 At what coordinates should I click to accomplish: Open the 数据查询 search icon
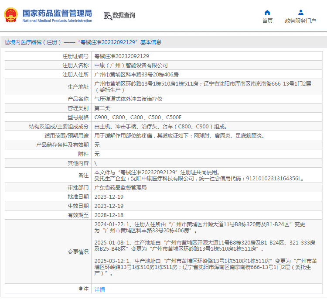108,16
